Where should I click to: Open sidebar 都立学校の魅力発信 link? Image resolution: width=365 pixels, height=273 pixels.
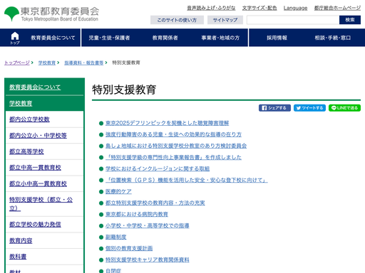35,224
